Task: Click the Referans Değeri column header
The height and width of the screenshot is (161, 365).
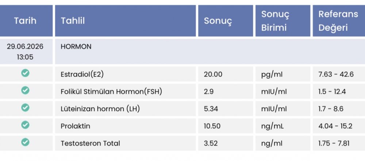Action: click(x=339, y=21)
